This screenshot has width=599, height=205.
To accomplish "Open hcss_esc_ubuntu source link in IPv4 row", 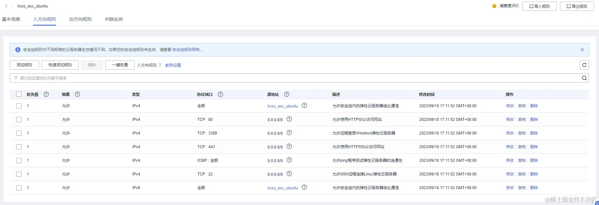I will (x=283, y=106).
